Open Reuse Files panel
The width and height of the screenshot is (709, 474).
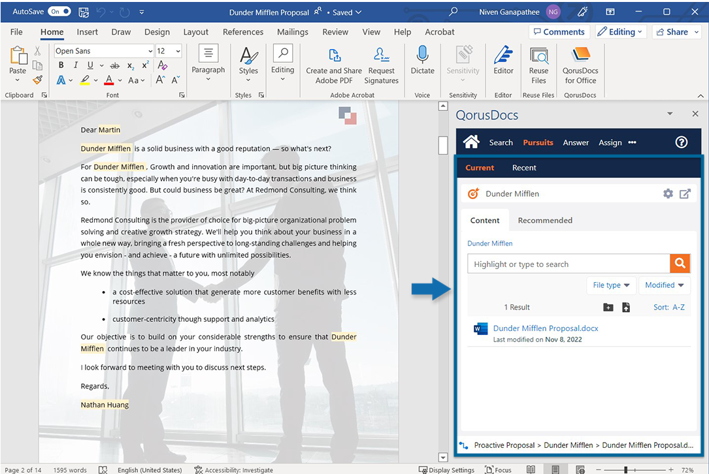coord(538,66)
